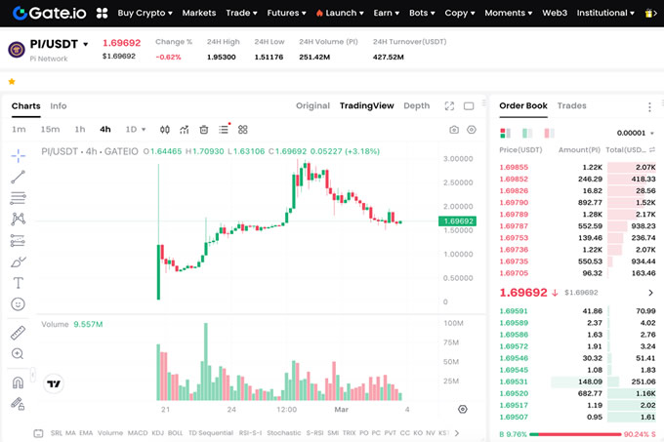Image resolution: width=664 pixels, height=442 pixels.
Task: Expand the Bots menu
Action: 422,13
